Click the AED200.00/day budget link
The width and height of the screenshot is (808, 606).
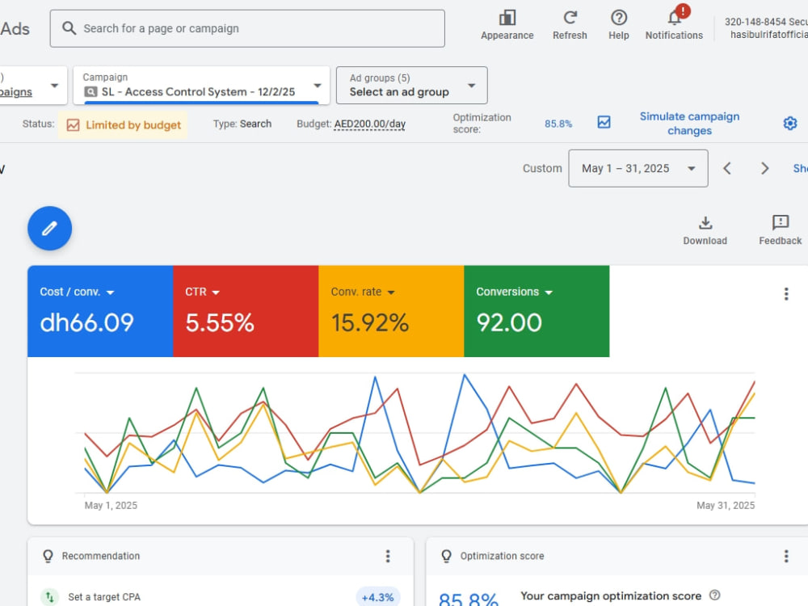(x=369, y=124)
